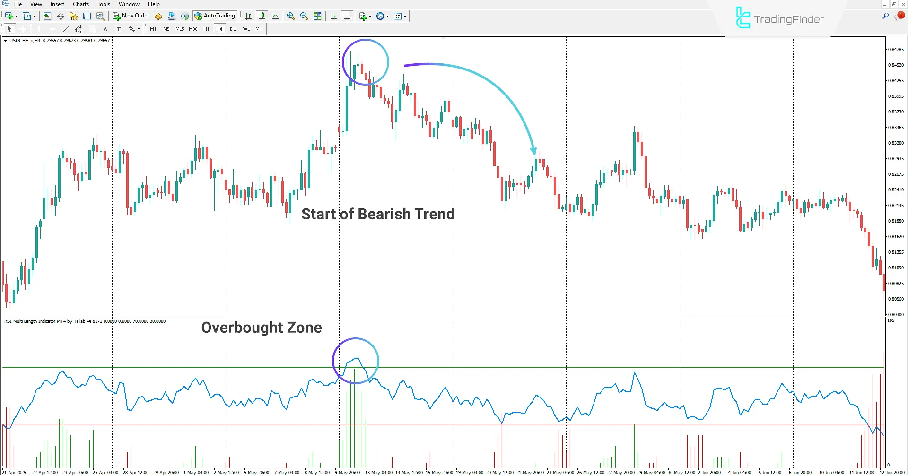
Task: Switch chart to Bar Chart mode
Action: coord(249,16)
